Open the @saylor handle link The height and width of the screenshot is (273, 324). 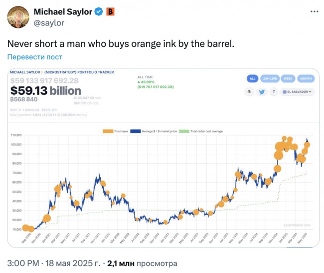coord(49,23)
